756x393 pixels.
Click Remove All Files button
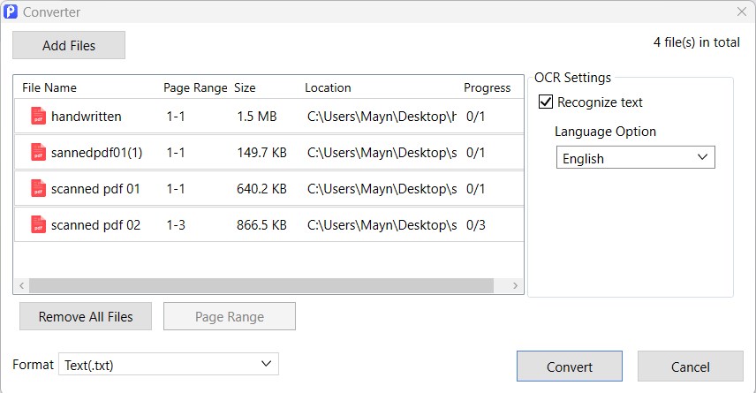(86, 316)
